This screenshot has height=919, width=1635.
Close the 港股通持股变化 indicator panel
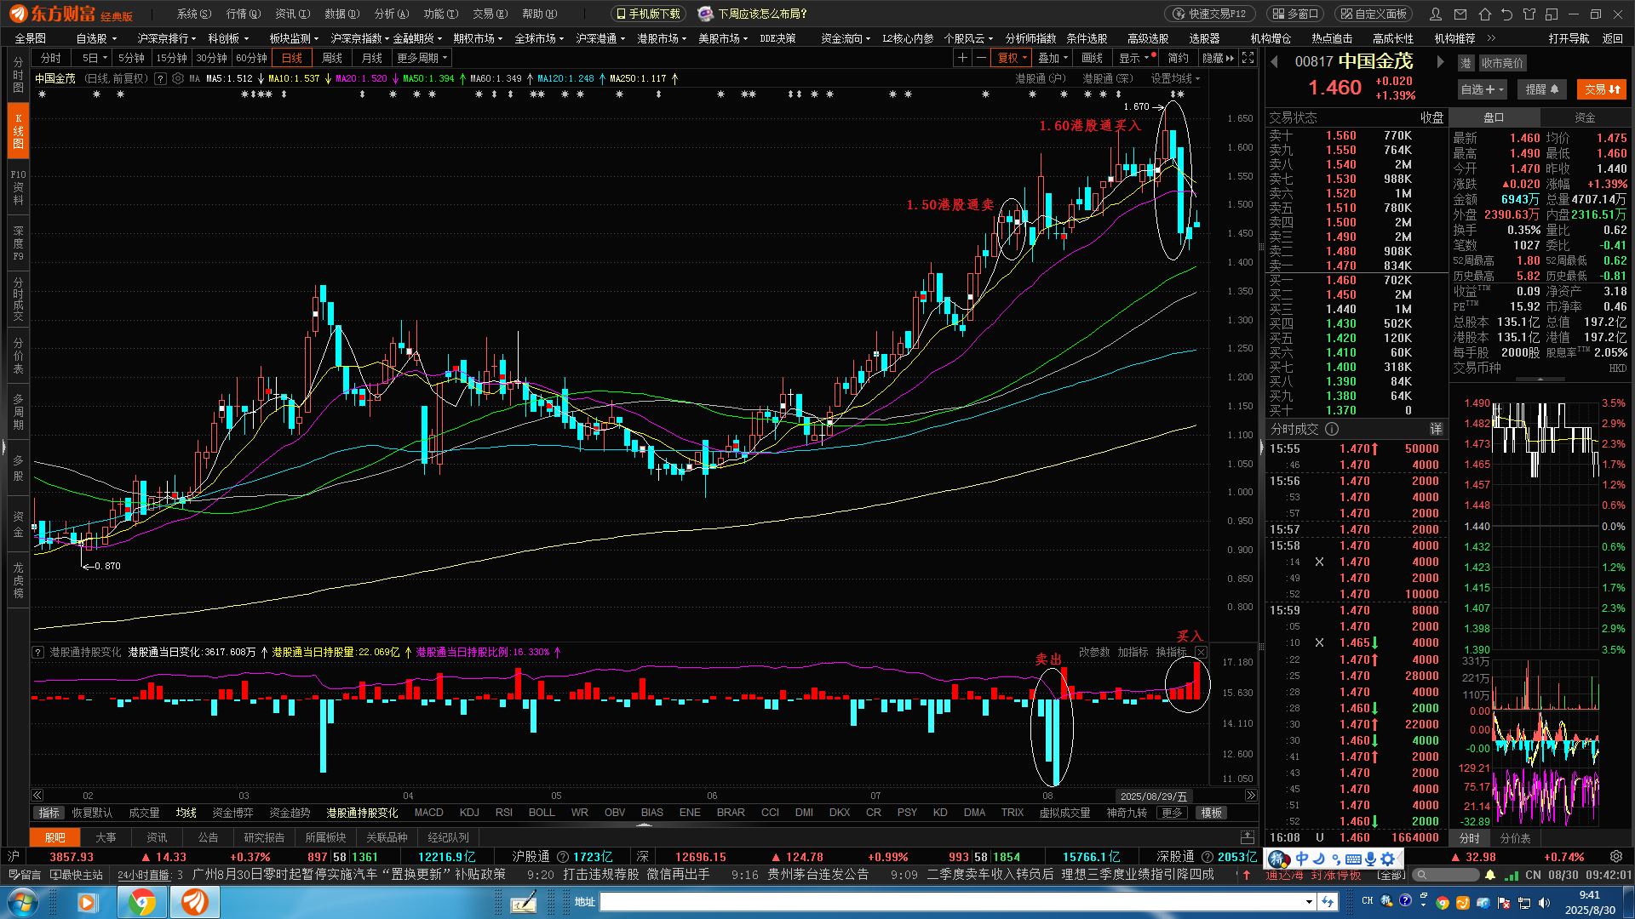pos(1201,652)
